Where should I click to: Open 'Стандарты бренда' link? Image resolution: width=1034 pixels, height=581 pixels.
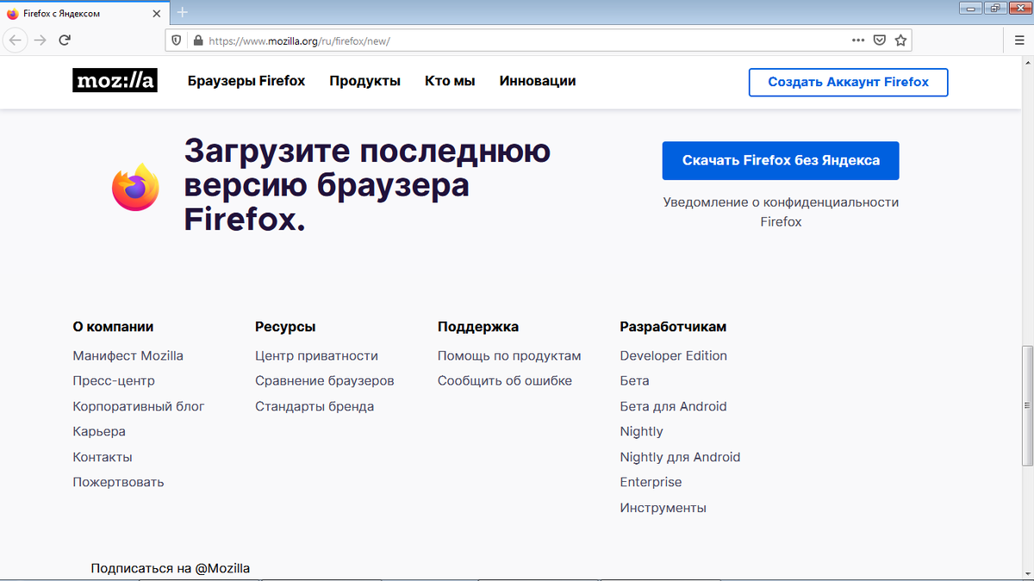click(x=315, y=406)
